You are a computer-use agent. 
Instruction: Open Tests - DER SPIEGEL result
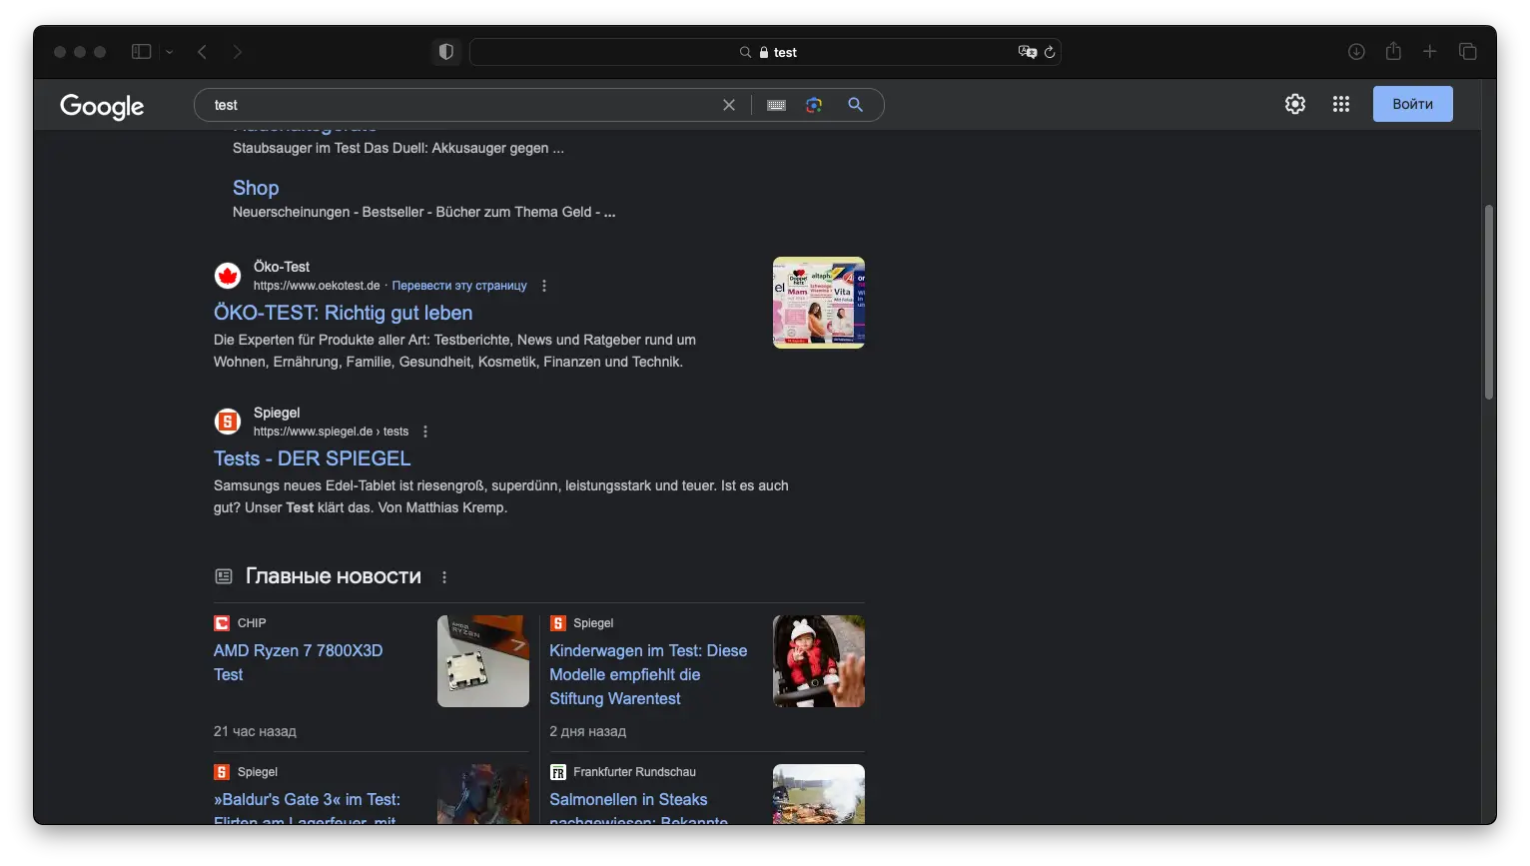[x=312, y=458]
